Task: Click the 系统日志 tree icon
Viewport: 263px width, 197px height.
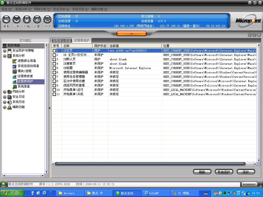Action: (10, 102)
